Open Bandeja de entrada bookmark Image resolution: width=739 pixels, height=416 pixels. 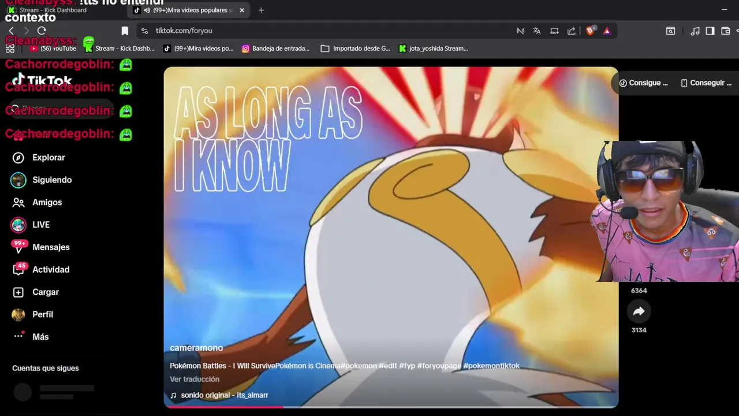(x=275, y=49)
